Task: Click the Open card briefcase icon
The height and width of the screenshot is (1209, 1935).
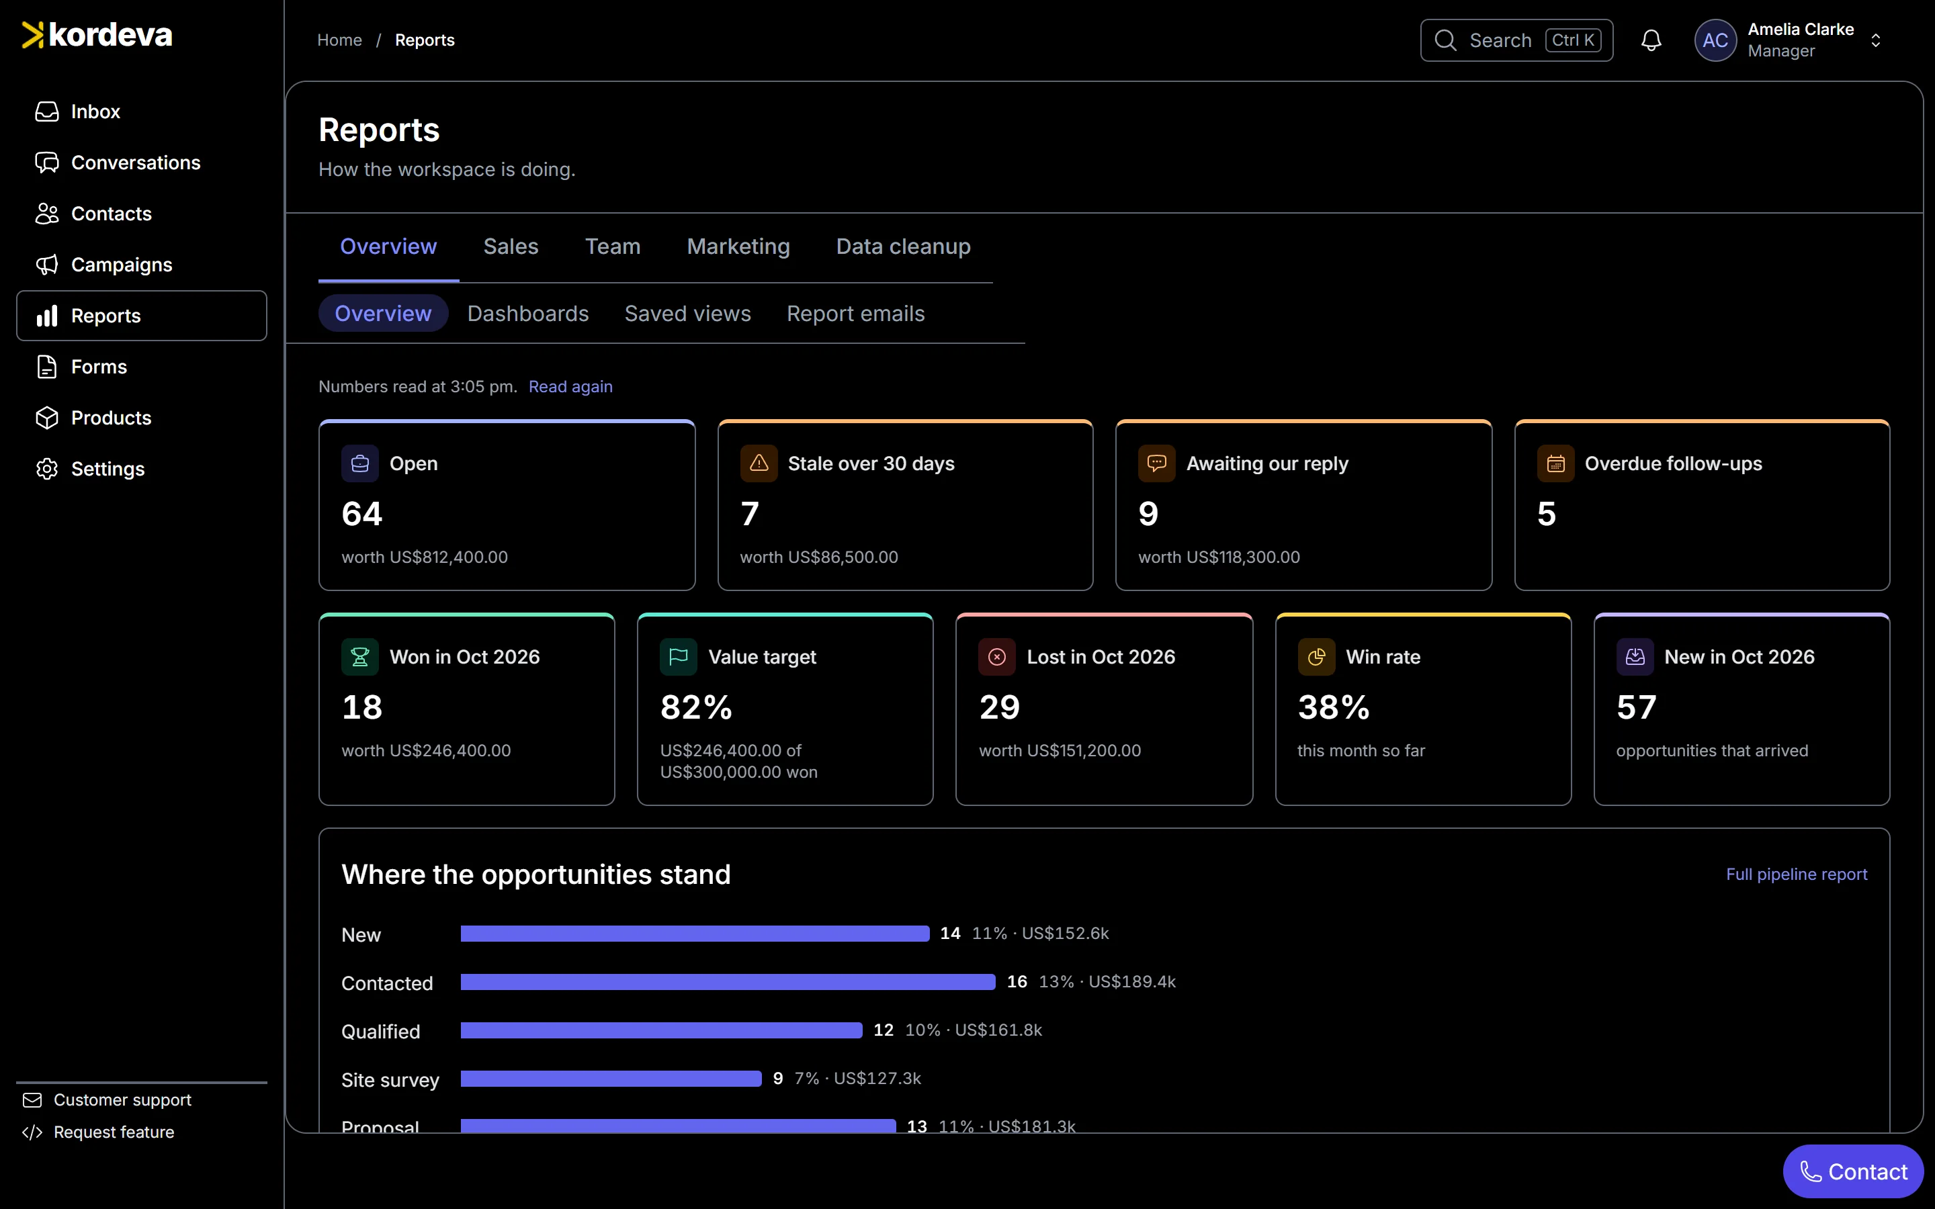Action: click(360, 463)
